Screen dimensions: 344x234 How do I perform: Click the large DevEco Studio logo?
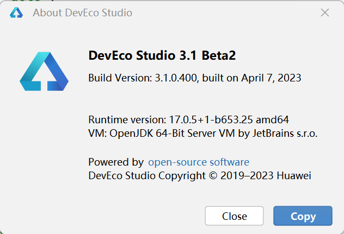(44, 71)
